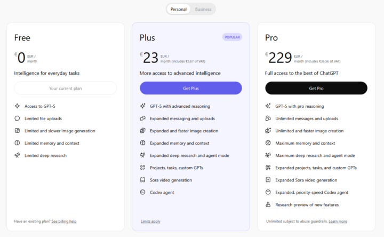The image size is (384, 237).
Task: Click the Research preview flask icon
Action: pyautogui.click(x=268, y=204)
